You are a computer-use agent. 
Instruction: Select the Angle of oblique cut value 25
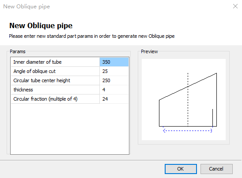[114, 71]
